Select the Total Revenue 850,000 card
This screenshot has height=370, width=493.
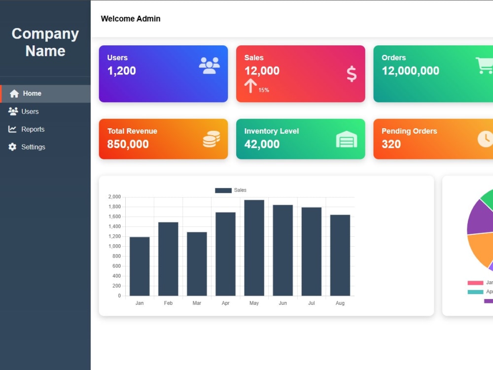tap(163, 139)
